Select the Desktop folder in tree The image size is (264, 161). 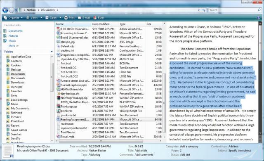(x=16, y=69)
